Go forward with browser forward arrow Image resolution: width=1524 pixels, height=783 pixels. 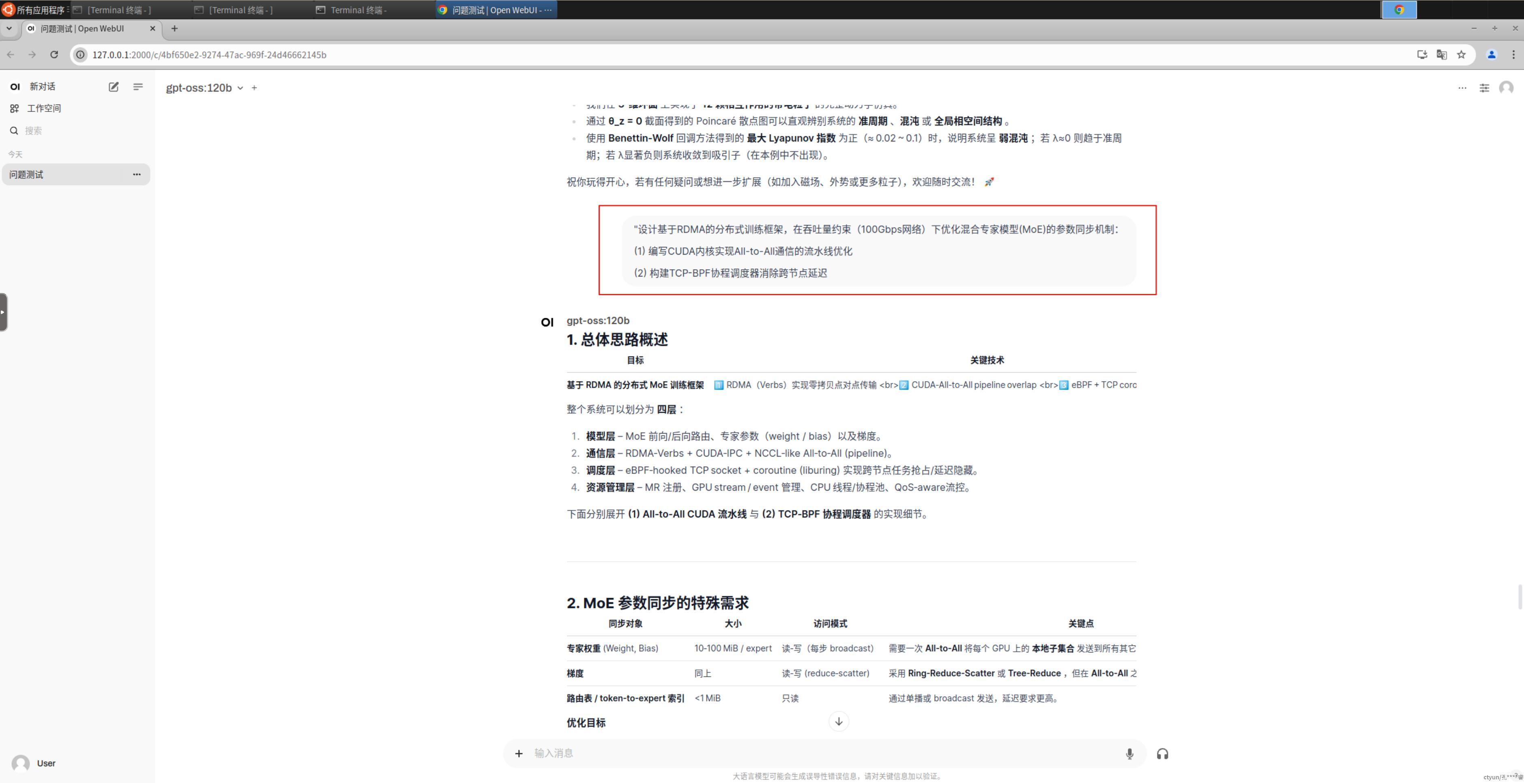pos(32,54)
